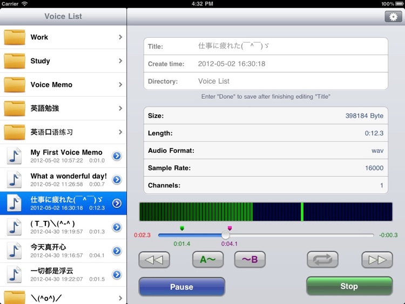Expand the 英语口语练习 folder chevron
Image resolution: width=405 pixels, height=304 pixels.
tap(120, 132)
